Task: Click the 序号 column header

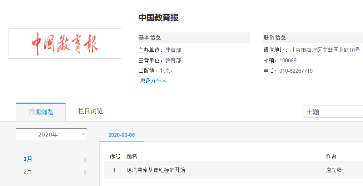Action: pos(115,156)
